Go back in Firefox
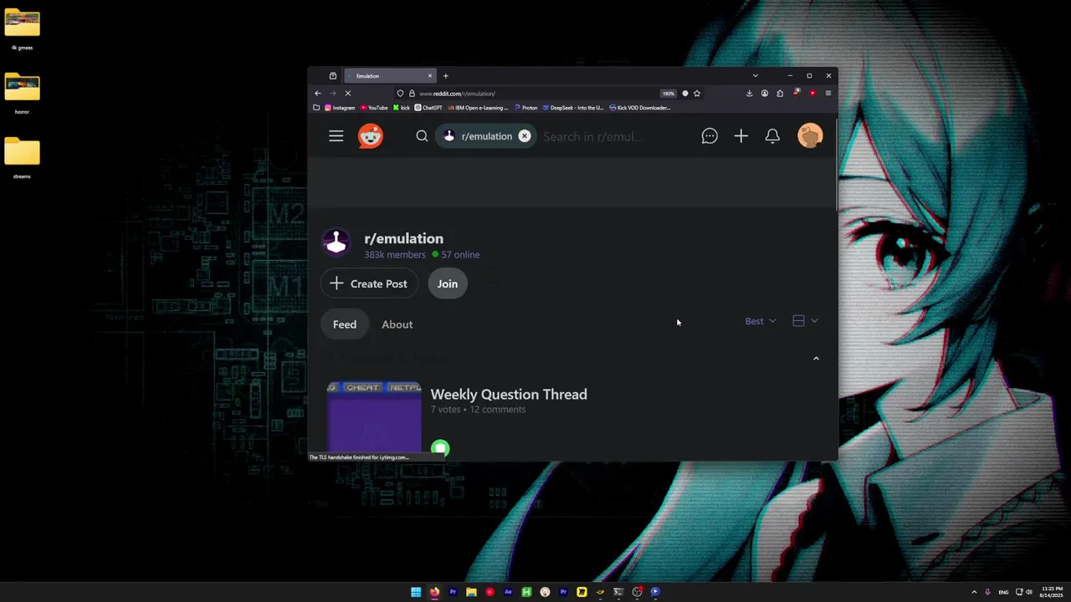The image size is (1071, 602). tap(317, 94)
